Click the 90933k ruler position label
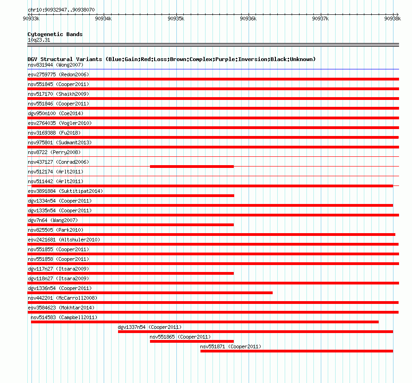412x383 pixels. [x=31, y=19]
